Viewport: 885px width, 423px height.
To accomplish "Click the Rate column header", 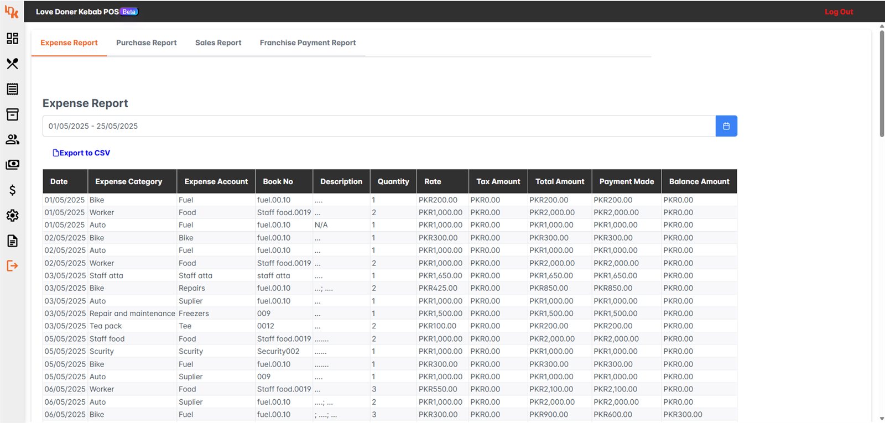I will click(443, 181).
